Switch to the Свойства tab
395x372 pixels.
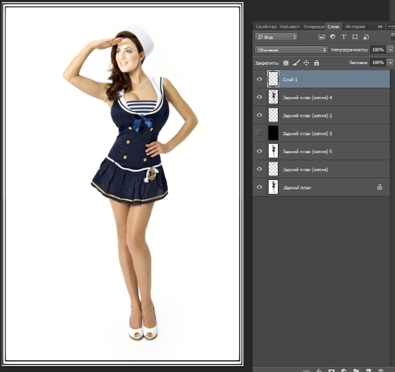click(265, 26)
